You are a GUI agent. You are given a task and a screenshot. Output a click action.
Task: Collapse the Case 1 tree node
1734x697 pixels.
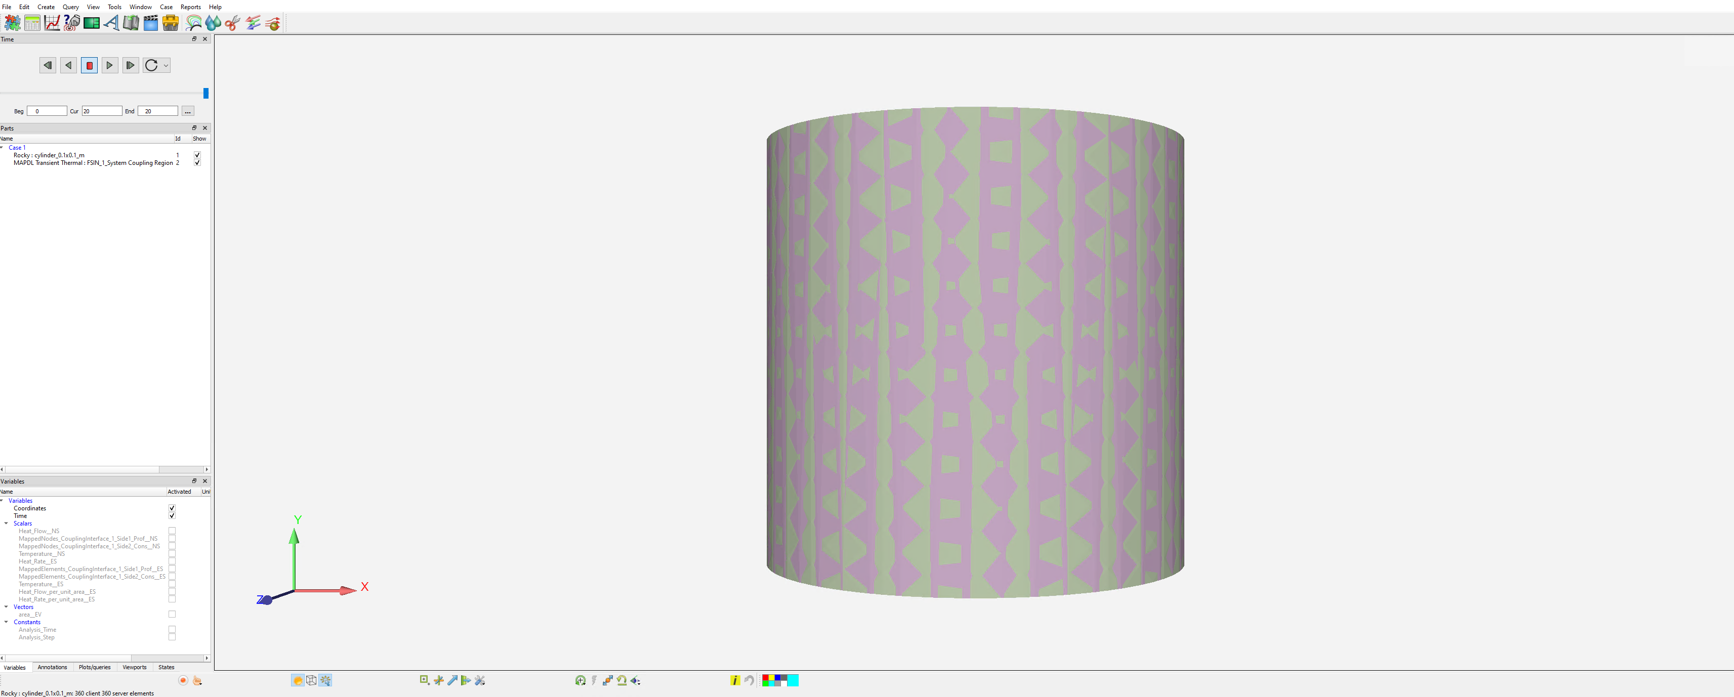(x=2, y=147)
